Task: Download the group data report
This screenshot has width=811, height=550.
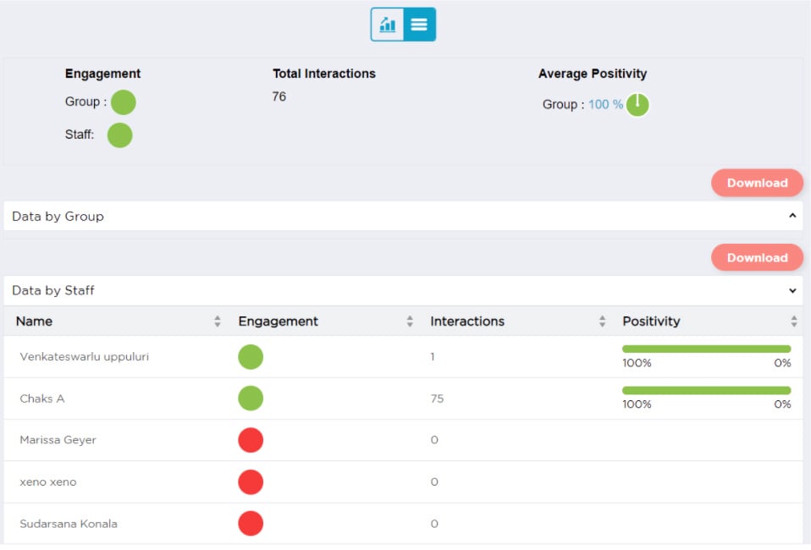Action: [x=757, y=183]
